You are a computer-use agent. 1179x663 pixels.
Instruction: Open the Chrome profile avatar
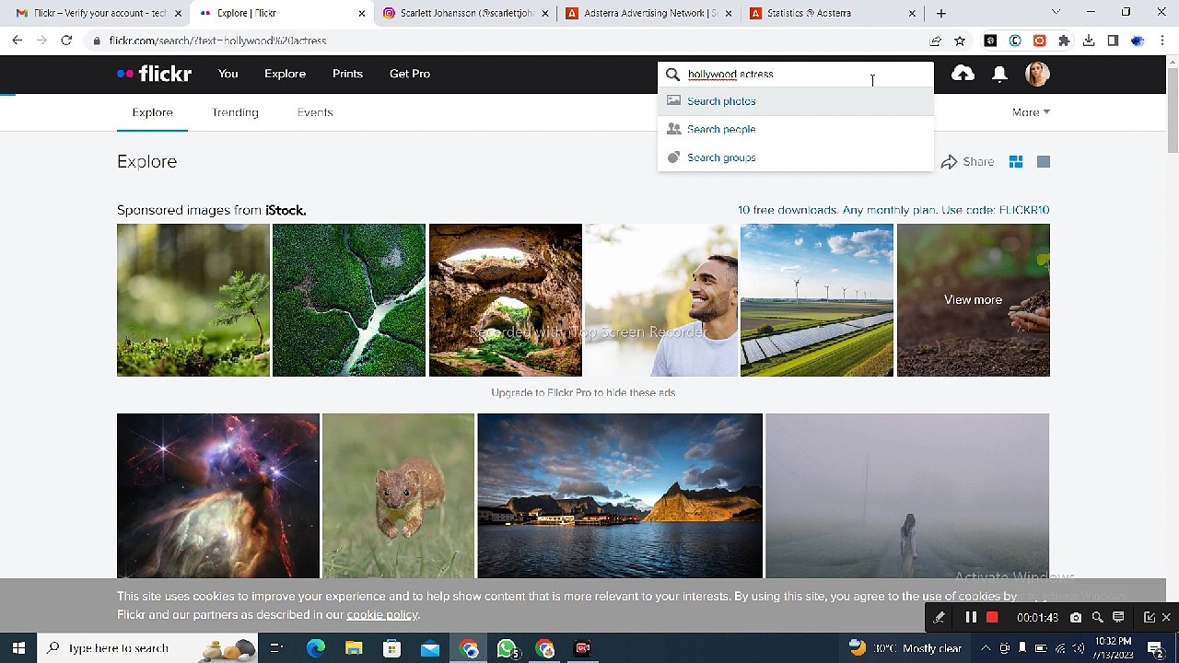click(x=1138, y=41)
